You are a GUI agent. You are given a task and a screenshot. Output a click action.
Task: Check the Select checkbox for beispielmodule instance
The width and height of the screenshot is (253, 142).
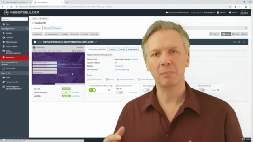(35, 42)
